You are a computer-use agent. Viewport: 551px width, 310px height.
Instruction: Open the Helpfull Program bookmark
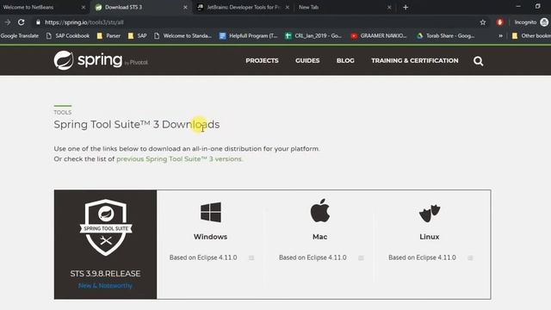click(x=249, y=35)
